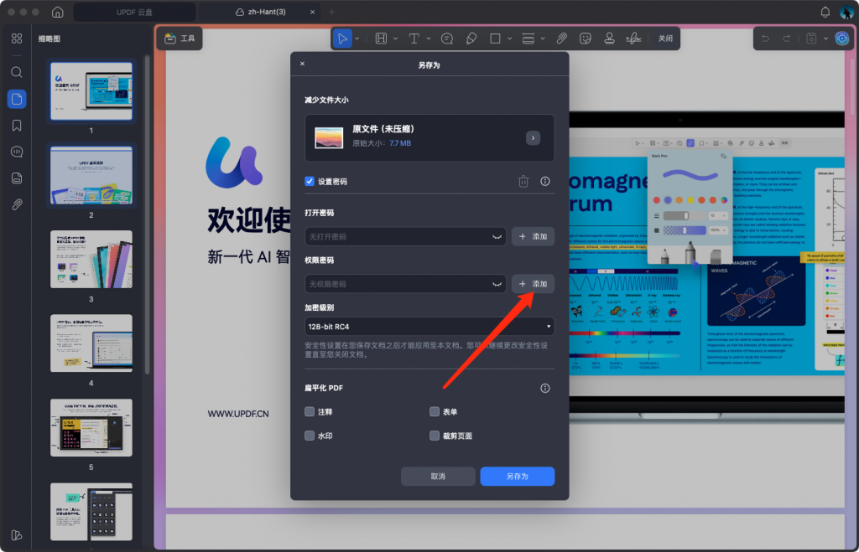Select page 4 thumbnail
This screenshot has height=552, width=859.
(91, 343)
